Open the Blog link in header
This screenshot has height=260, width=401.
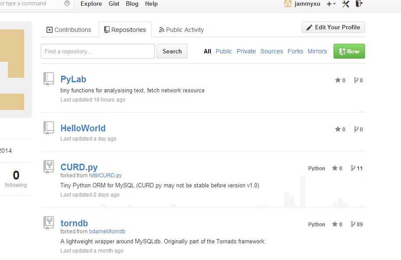(132, 4)
